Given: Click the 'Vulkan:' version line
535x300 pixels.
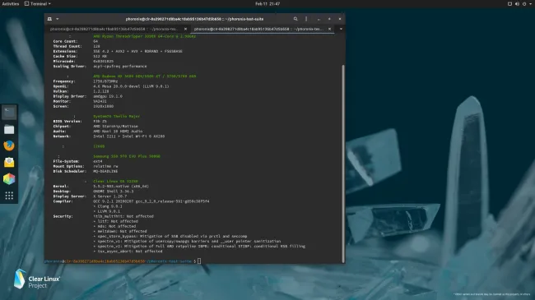Looking at the screenshot, I should point(81,91).
